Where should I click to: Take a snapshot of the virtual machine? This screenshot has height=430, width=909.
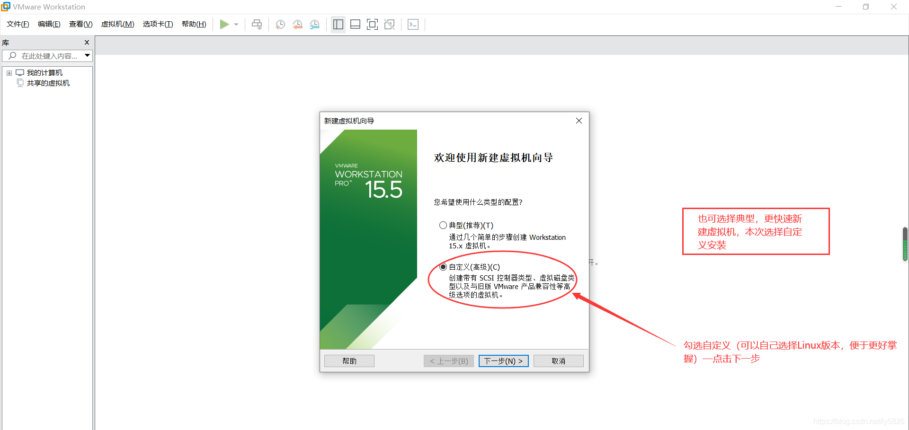(x=280, y=25)
